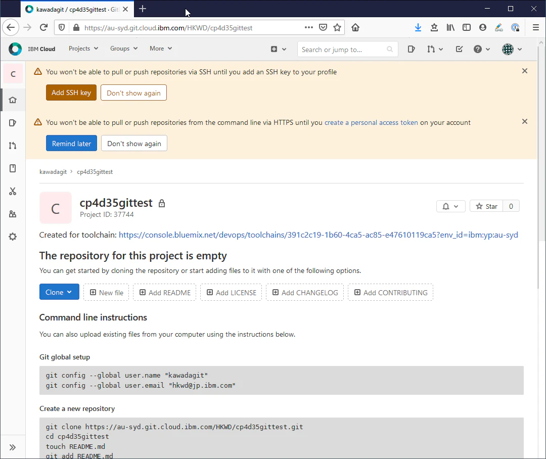Open Issues icon in left sidebar
This screenshot has height=459, width=546.
[13, 123]
